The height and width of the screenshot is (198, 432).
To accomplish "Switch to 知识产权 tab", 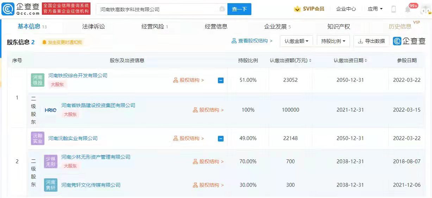I will (x=339, y=26).
